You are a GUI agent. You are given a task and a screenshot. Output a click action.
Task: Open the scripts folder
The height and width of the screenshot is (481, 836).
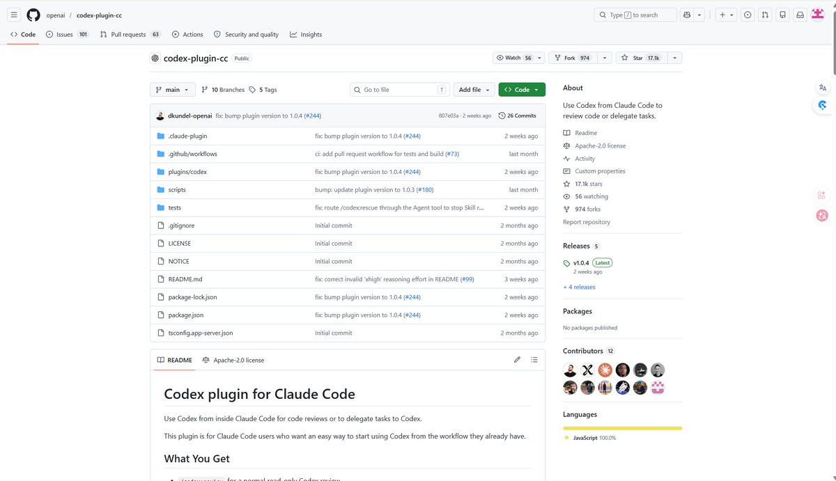coord(177,189)
